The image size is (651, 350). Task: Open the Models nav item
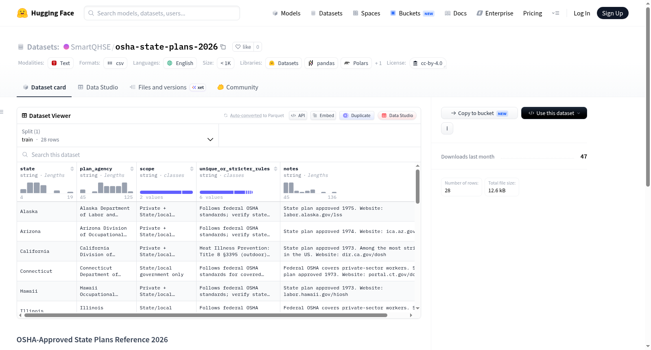(286, 13)
